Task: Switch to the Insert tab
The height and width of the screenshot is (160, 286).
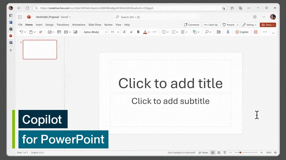Action: click(x=39, y=25)
